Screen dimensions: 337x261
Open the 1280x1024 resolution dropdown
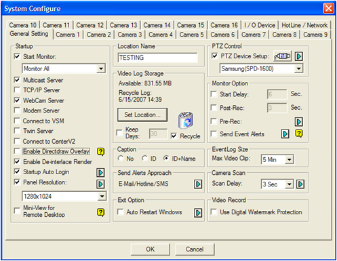pos(102,196)
